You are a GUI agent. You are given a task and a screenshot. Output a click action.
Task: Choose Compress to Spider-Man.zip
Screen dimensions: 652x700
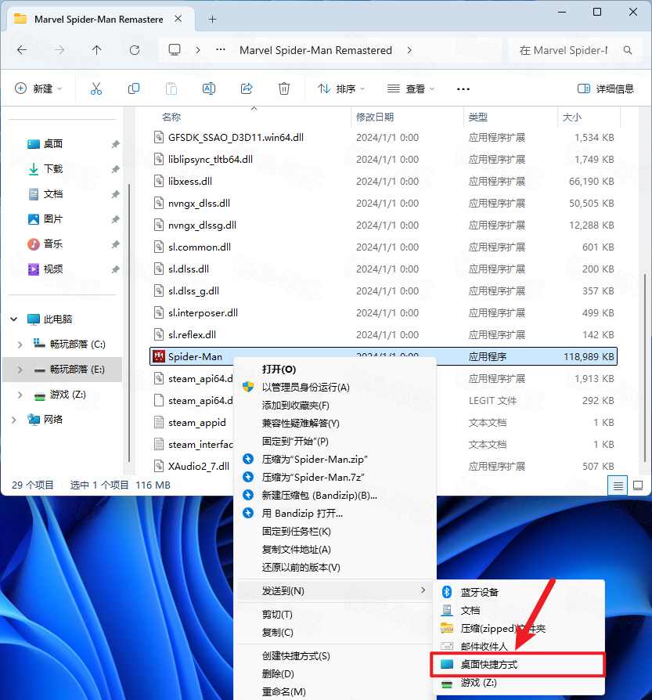(x=335, y=459)
